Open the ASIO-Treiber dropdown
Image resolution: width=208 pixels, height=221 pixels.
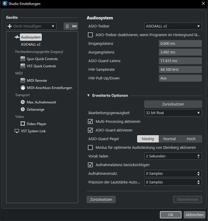pyautogui.click(x=173, y=26)
